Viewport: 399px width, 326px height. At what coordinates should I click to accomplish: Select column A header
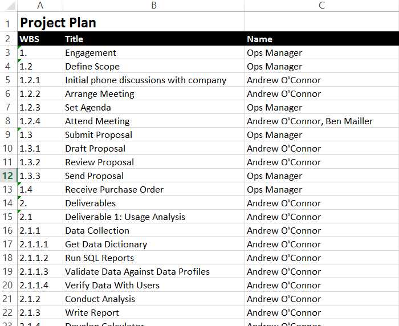click(x=40, y=6)
